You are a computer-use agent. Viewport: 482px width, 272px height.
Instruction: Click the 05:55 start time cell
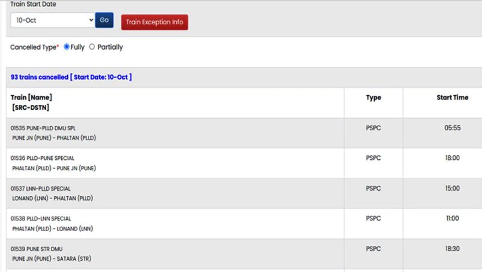(x=452, y=128)
